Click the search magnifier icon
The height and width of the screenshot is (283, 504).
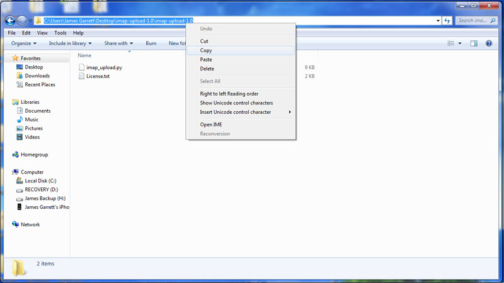(493, 21)
